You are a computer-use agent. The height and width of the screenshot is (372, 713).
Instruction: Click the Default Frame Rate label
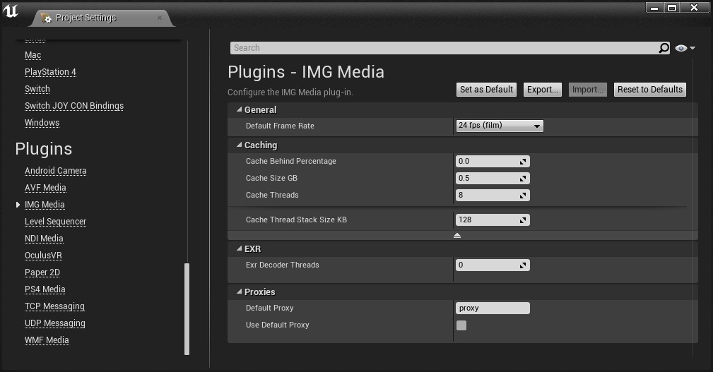(280, 126)
